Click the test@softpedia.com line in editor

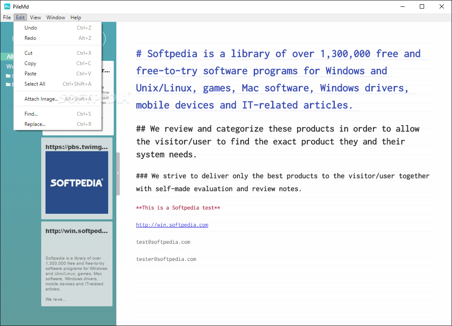point(163,242)
